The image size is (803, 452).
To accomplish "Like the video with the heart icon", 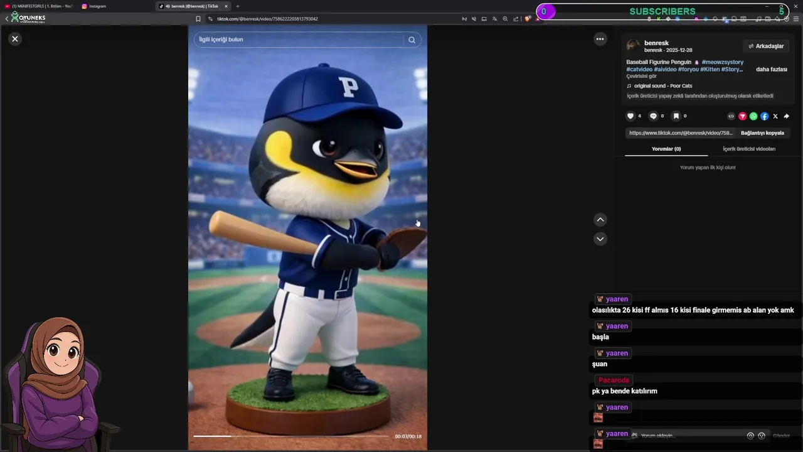I will point(630,116).
